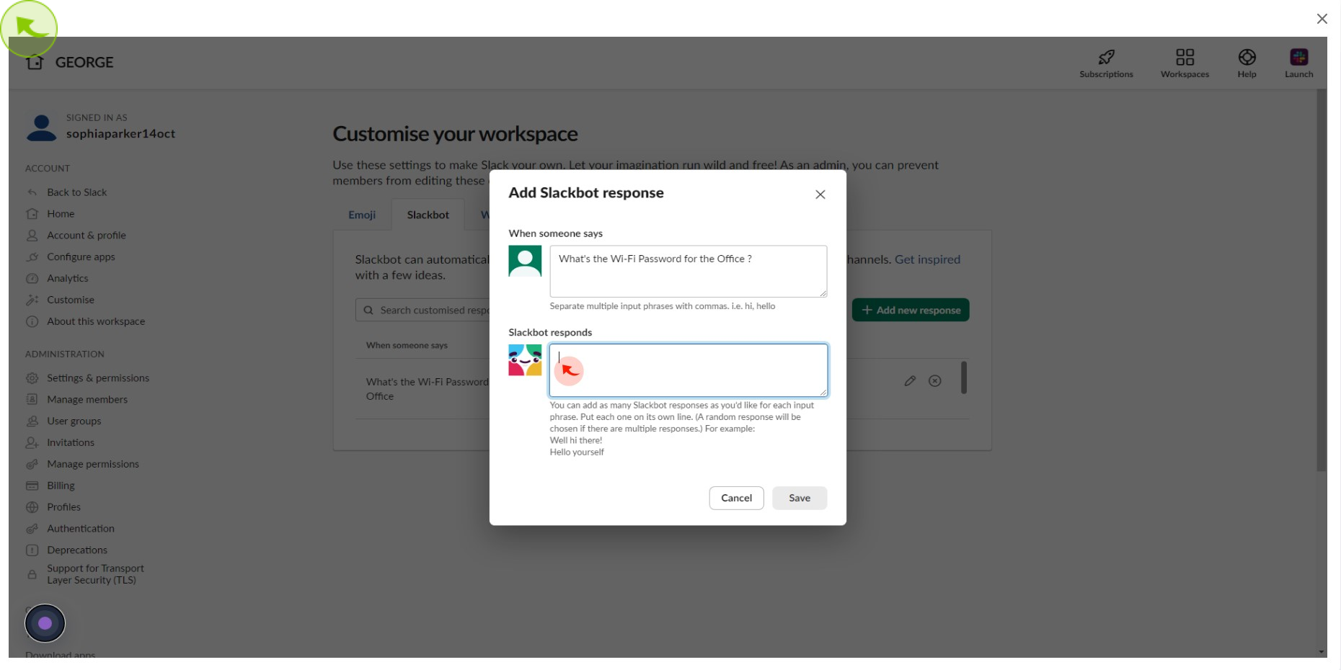Click the Save button in the dialog
Image resolution: width=1341 pixels, height=670 pixels.
(x=799, y=498)
